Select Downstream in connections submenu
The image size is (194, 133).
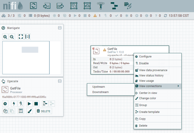point(111,92)
